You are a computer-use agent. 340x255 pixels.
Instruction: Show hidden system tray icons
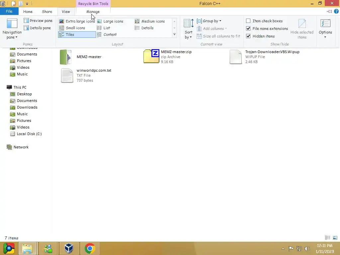[x=283, y=249]
